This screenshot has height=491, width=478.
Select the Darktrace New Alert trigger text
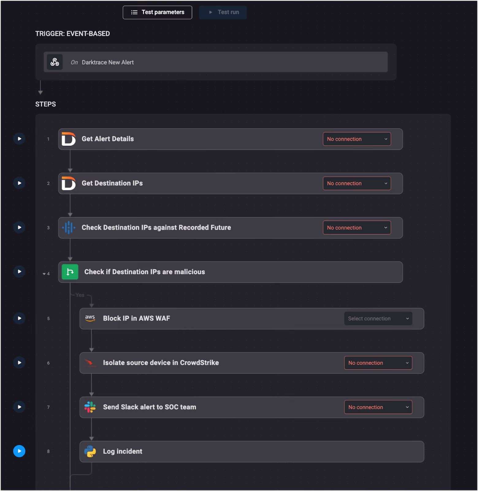[108, 62]
